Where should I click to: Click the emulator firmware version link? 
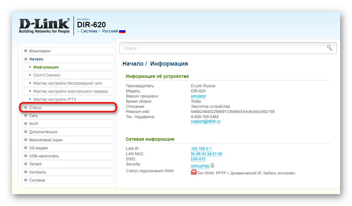199,96
